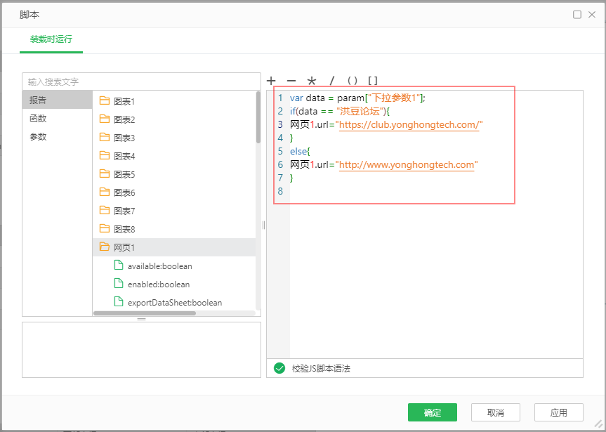
Task: Insert the plus operator
Action: tap(271, 81)
